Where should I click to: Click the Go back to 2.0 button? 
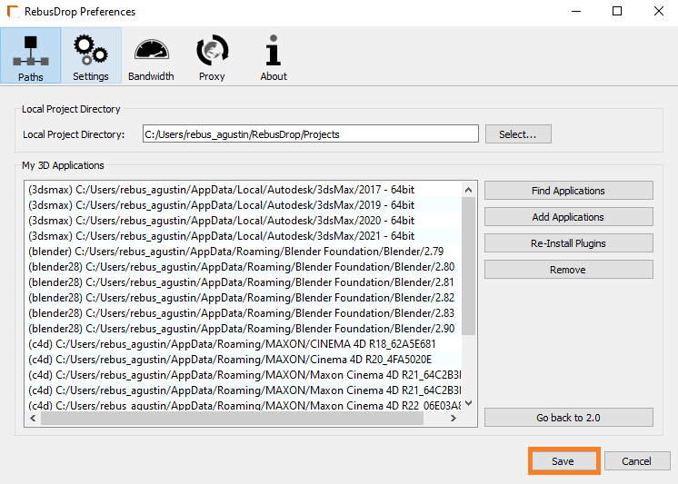pos(568,418)
